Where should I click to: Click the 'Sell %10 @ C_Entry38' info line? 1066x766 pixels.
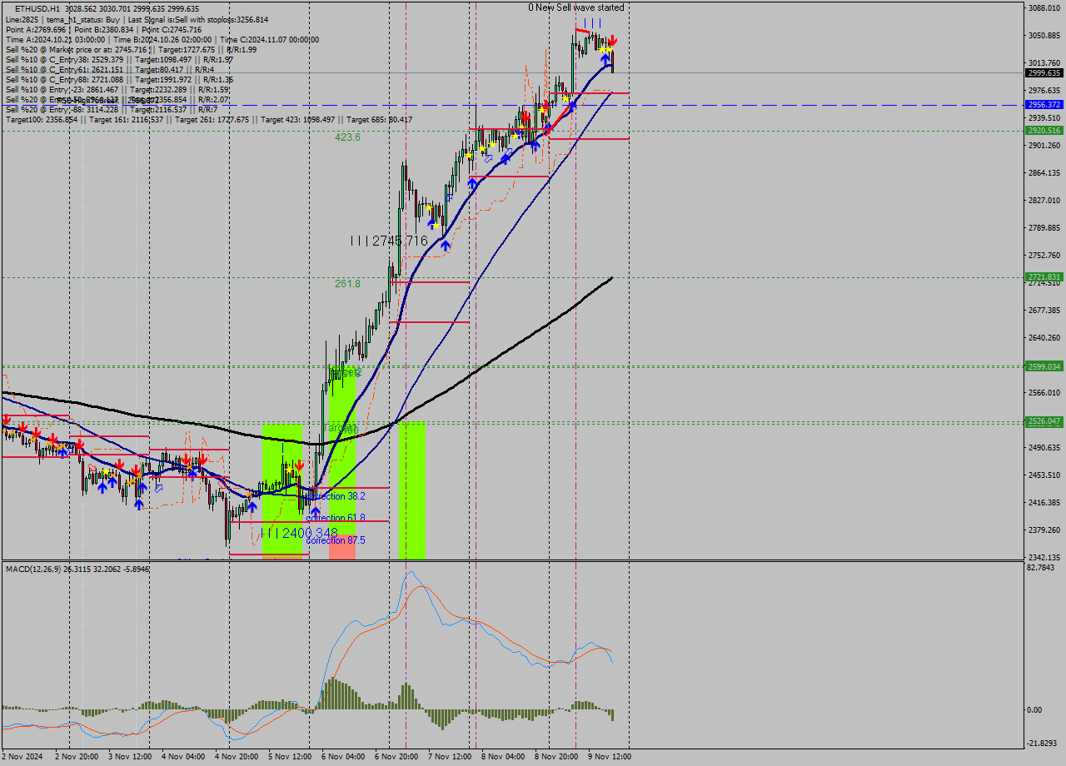click(119, 59)
